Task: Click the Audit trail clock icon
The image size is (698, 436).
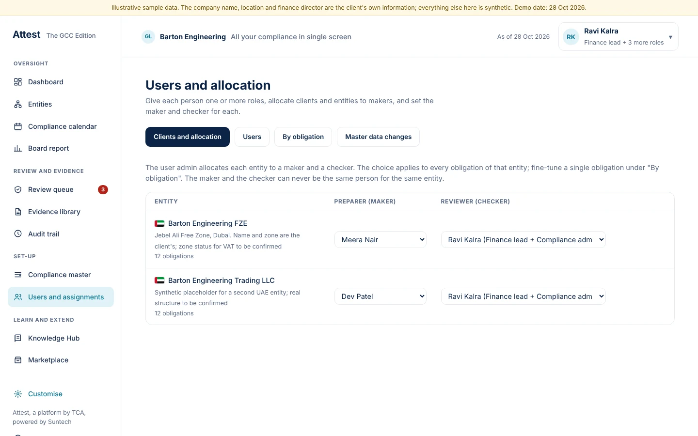Action: pos(18,234)
